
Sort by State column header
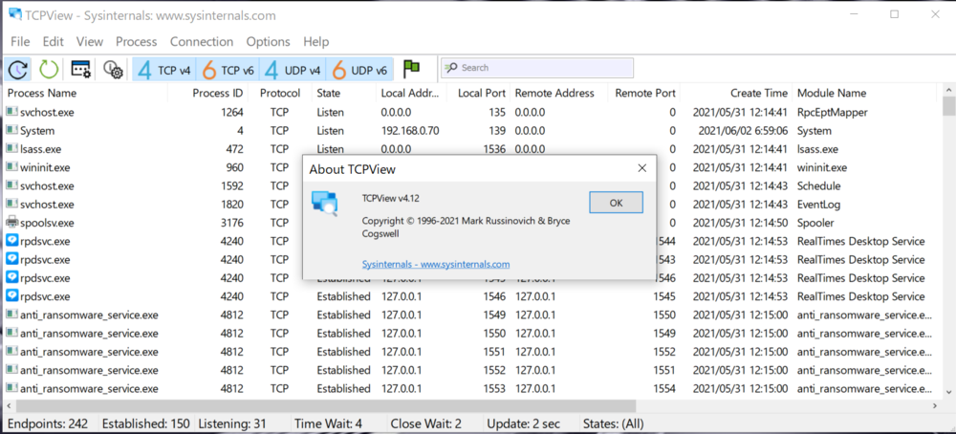[x=343, y=94]
